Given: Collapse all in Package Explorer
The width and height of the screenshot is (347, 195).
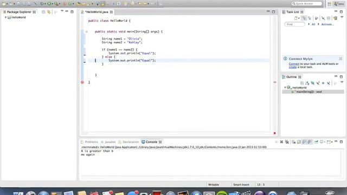Looking at the screenshot, I should point(43,12).
